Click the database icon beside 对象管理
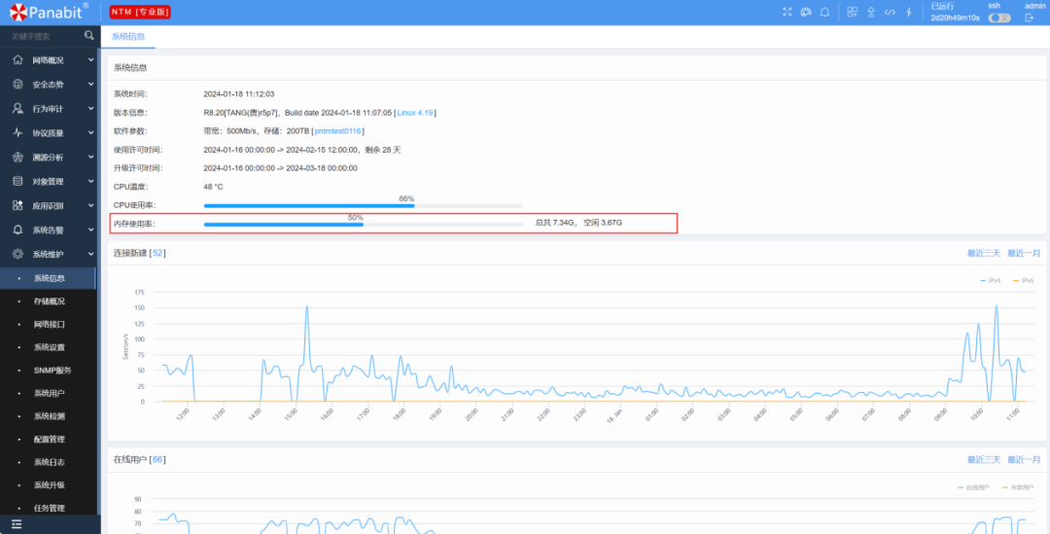The width and height of the screenshot is (1050, 534). [18, 181]
